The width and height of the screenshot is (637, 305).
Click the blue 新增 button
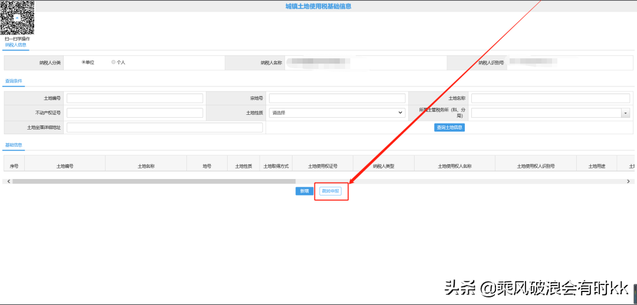(x=304, y=191)
